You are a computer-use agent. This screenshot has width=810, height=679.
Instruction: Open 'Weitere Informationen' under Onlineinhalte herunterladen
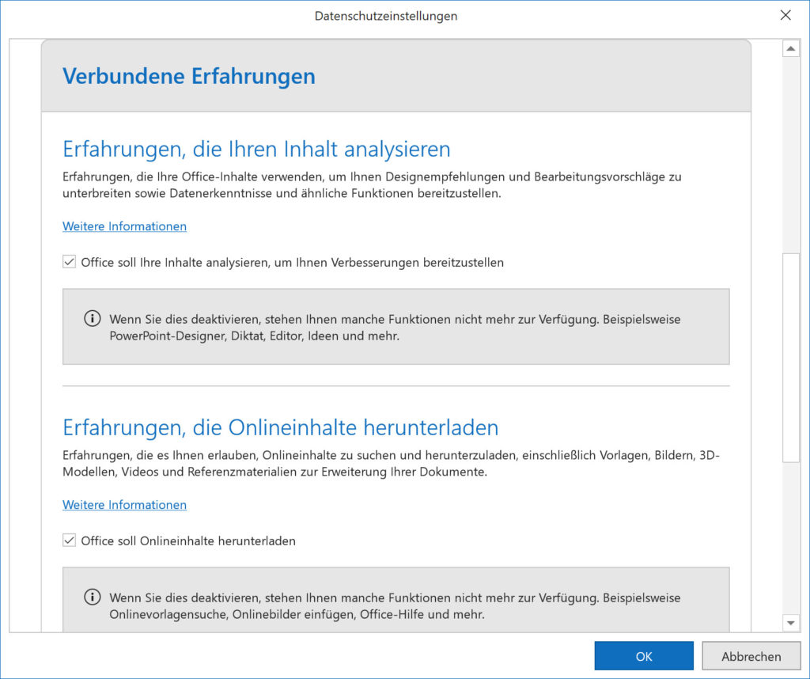pyautogui.click(x=124, y=505)
